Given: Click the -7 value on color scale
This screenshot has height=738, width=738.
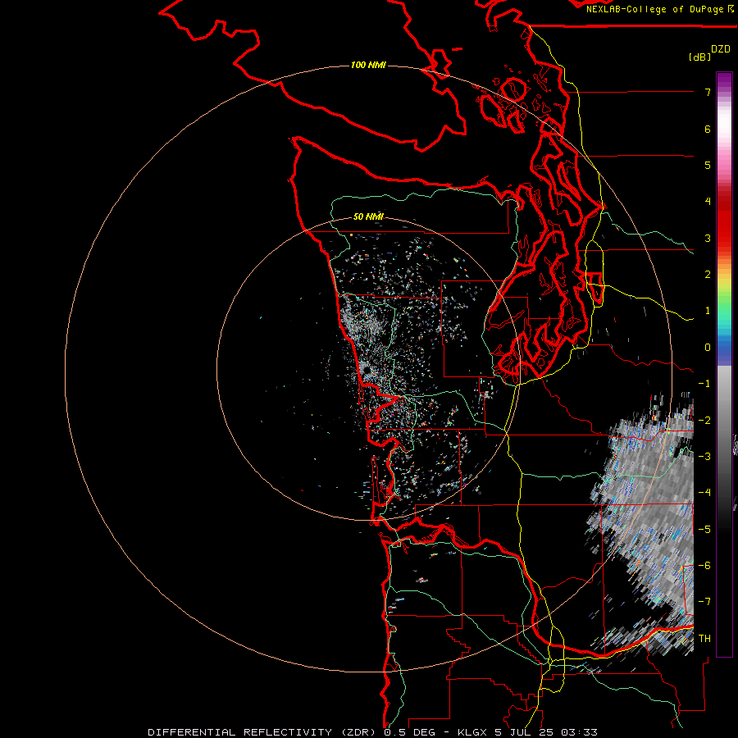Looking at the screenshot, I should (704, 602).
